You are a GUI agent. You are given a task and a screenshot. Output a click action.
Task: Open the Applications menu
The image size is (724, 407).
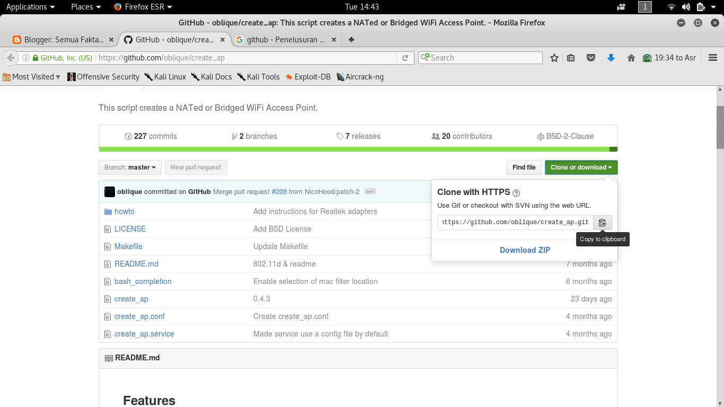[x=30, y=7]
